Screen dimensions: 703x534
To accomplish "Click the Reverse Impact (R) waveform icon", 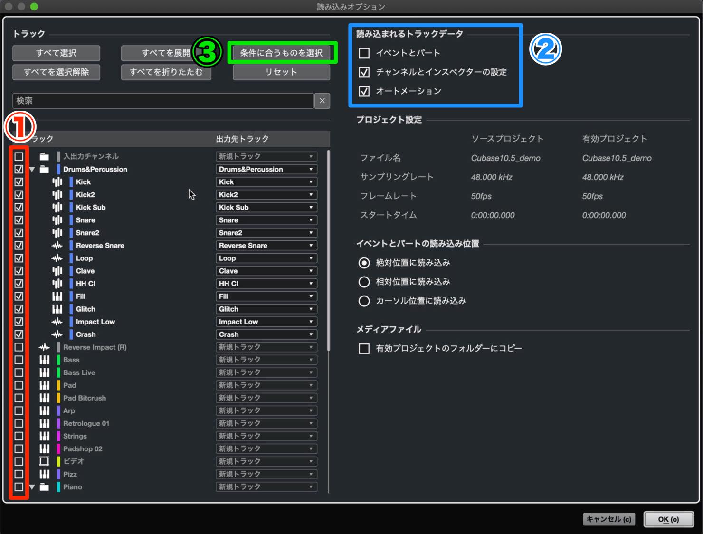I will pos(44,347).
